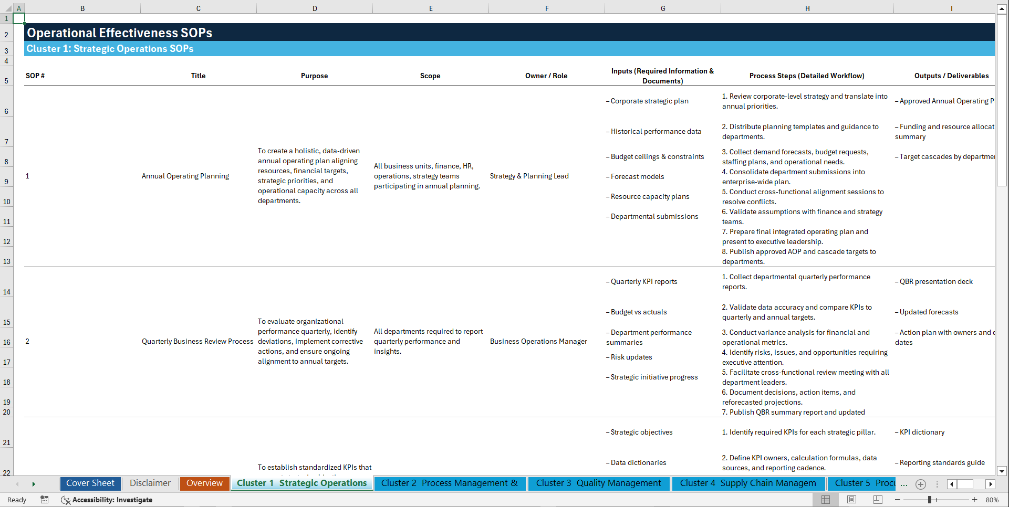Click the Zoom In plus icon
The width and height of the screenshot is (1009, 507).
coord(975,500)
